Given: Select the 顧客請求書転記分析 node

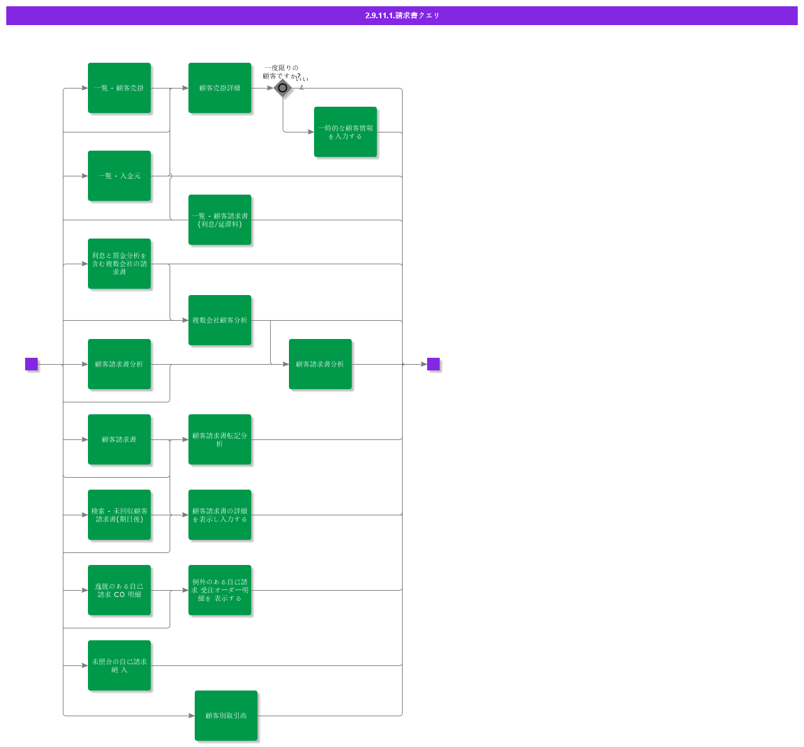Looking at the screenshot, I should click(x=220, y=439).
